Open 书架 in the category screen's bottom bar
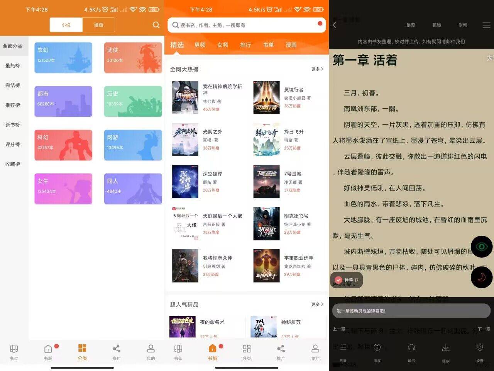 tap(14, 352)
